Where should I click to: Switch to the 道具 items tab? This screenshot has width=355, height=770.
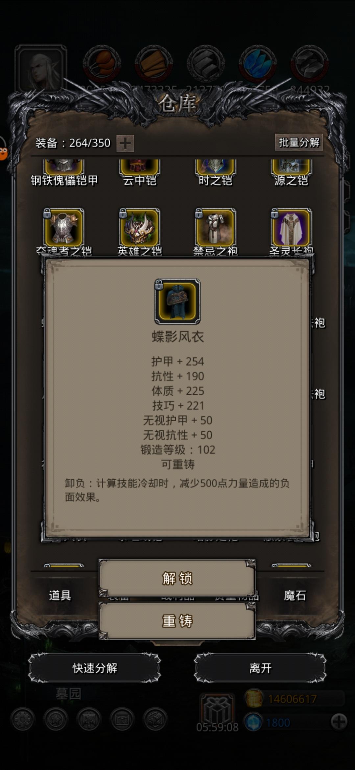click(60, 596)
